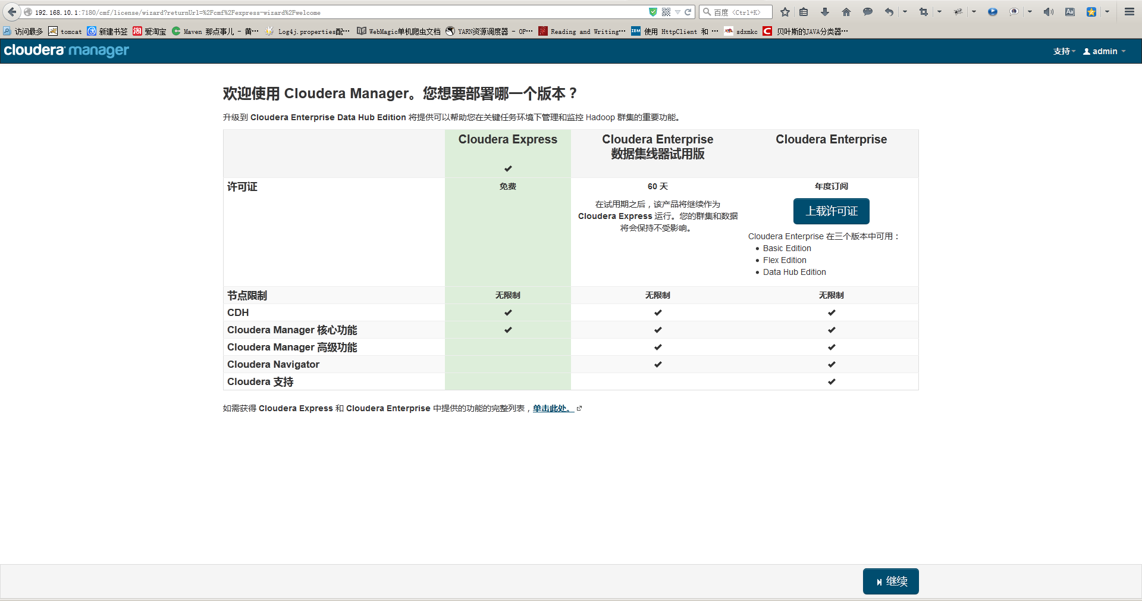Open dropdown next to undo arrow
Screen dimensions: 1142x601
[x=905, y=12]
